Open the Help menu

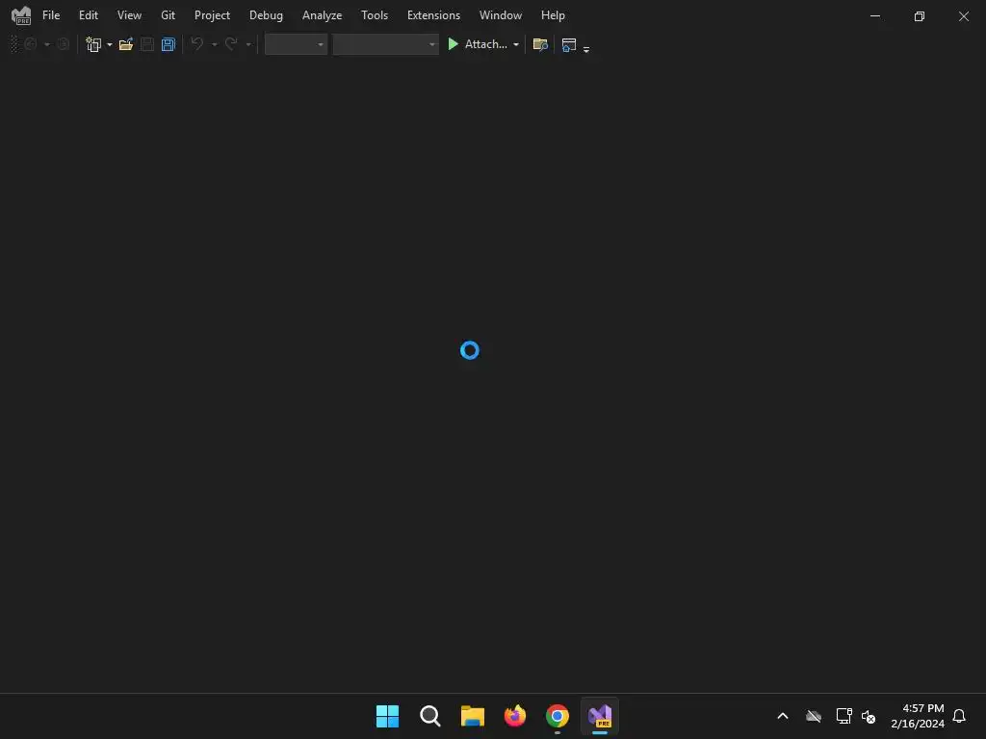(x=553, y=15)
